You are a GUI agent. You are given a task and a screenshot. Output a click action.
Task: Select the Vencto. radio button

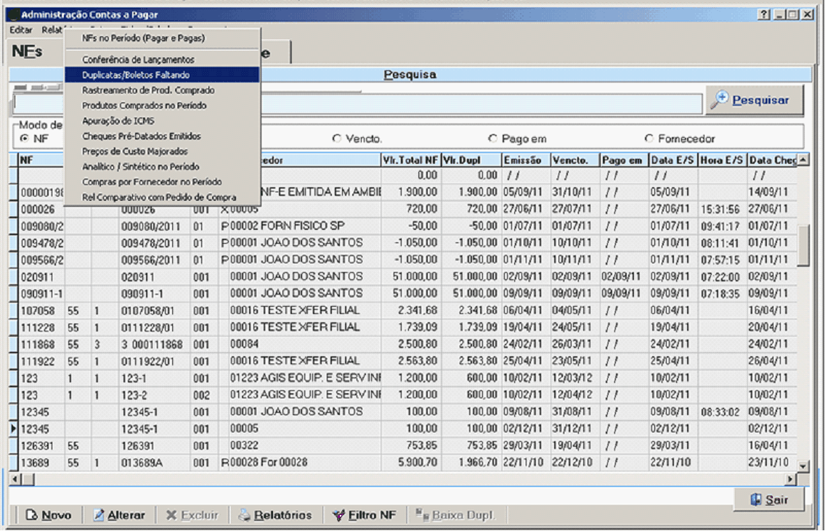(336, 139)
